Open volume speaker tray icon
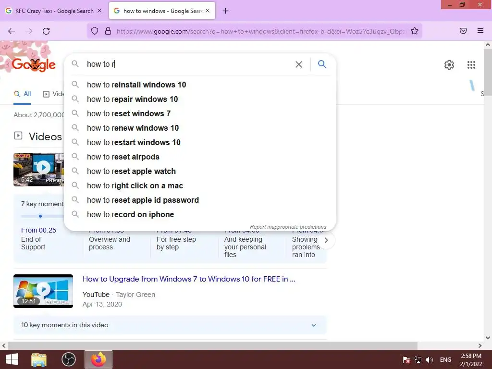 tap(429, 360)
